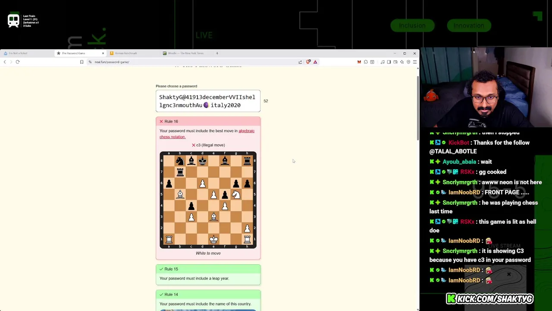
Task: Click KickBot username in chat
Action: (x=458, y=143)
